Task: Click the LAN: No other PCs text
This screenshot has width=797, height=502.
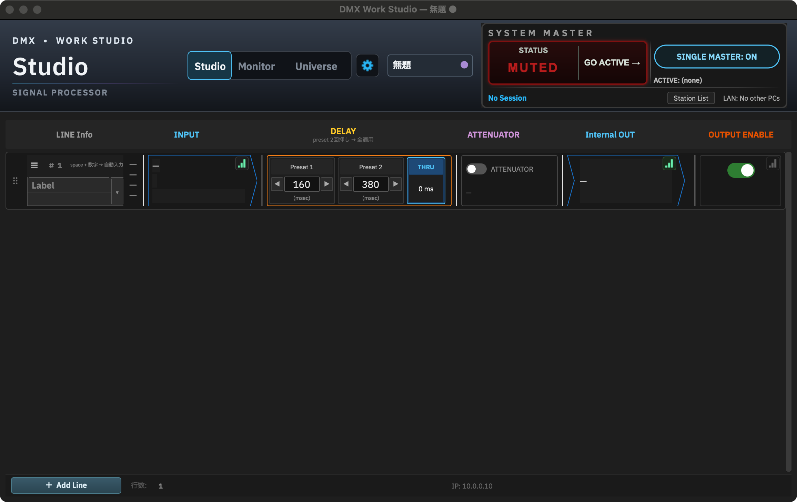Action: pos(751,98)
